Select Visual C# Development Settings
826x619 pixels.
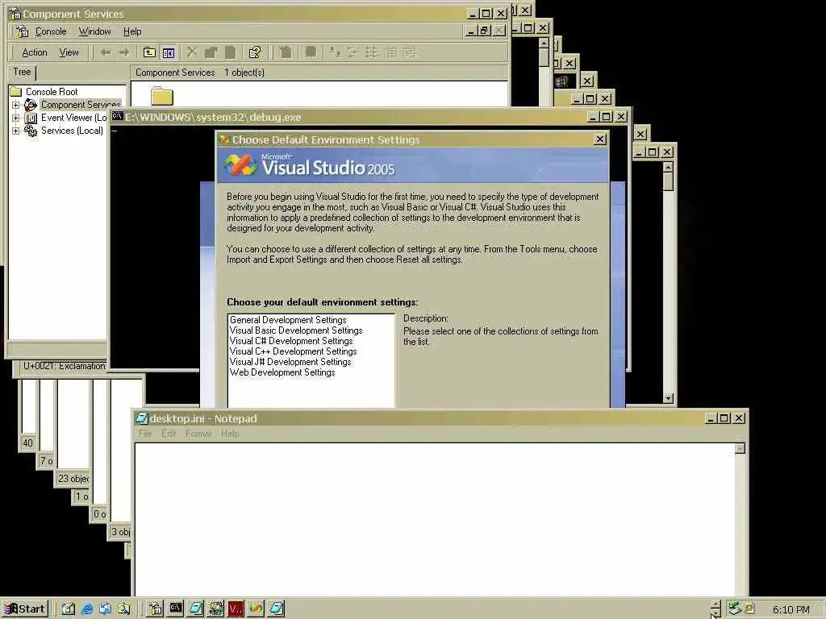pos(291,341)
